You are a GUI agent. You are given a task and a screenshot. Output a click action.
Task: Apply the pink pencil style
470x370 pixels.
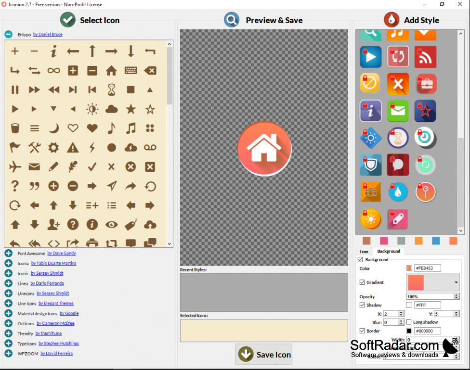[398, 219]
